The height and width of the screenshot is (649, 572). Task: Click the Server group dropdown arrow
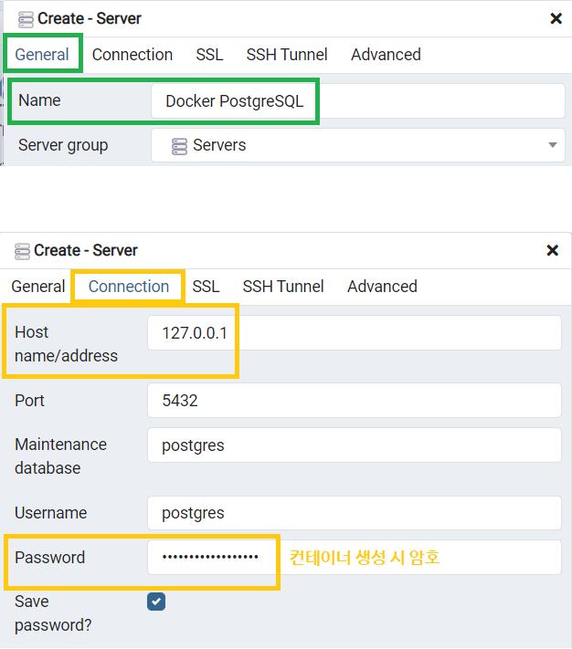552,145
